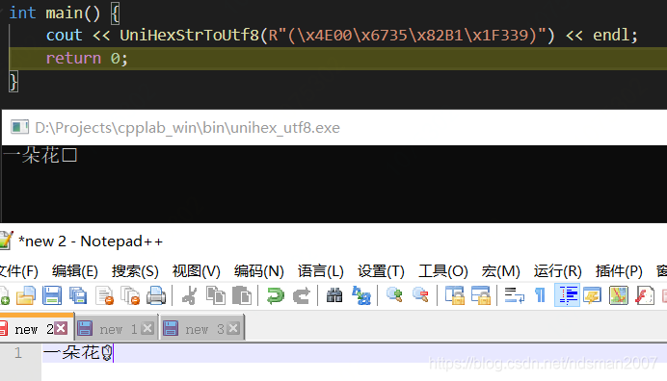This screenshot has width=667, height=381.
Task: Close the current document via toolbar icon
Action: click(x=105, y=295)
